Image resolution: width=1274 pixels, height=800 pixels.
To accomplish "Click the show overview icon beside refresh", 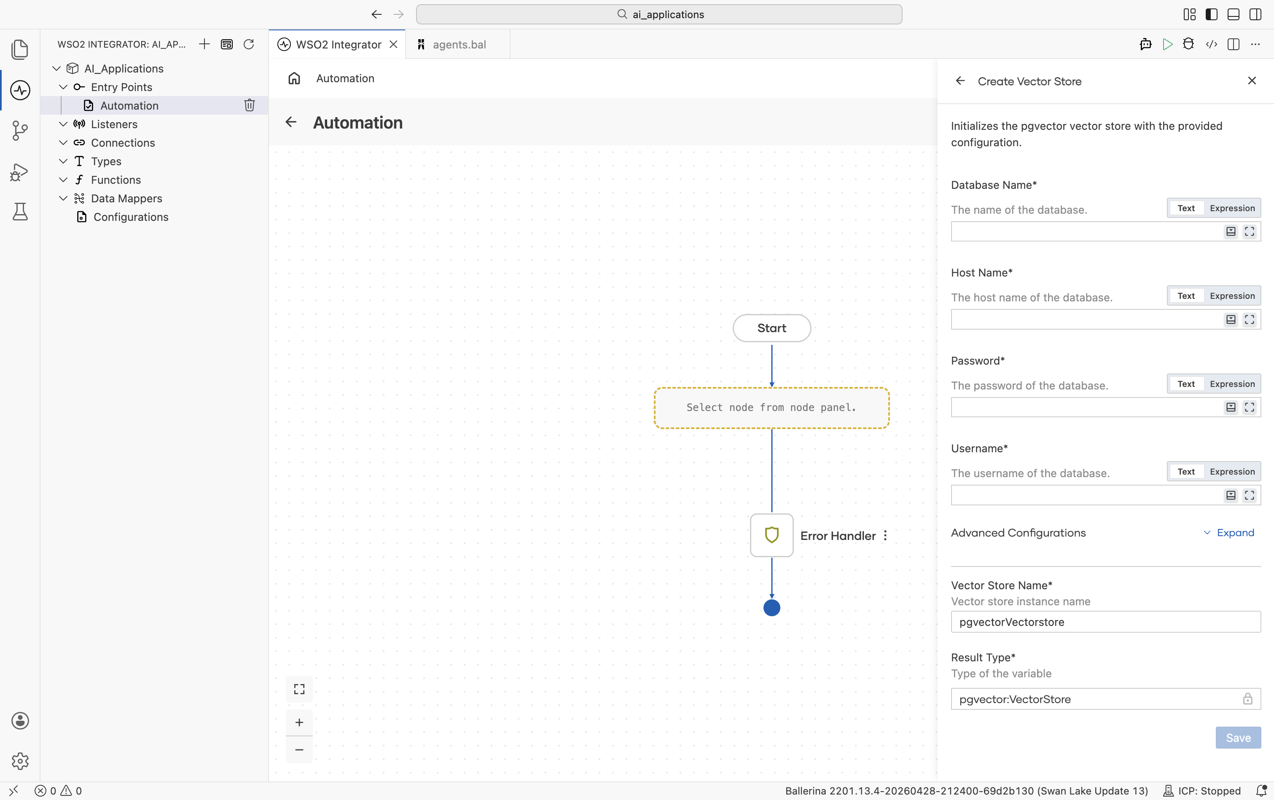I will click(226, 44).
